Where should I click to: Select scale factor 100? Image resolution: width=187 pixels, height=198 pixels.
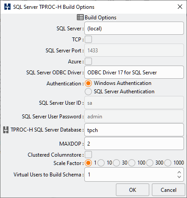click(x=132, y=163)
